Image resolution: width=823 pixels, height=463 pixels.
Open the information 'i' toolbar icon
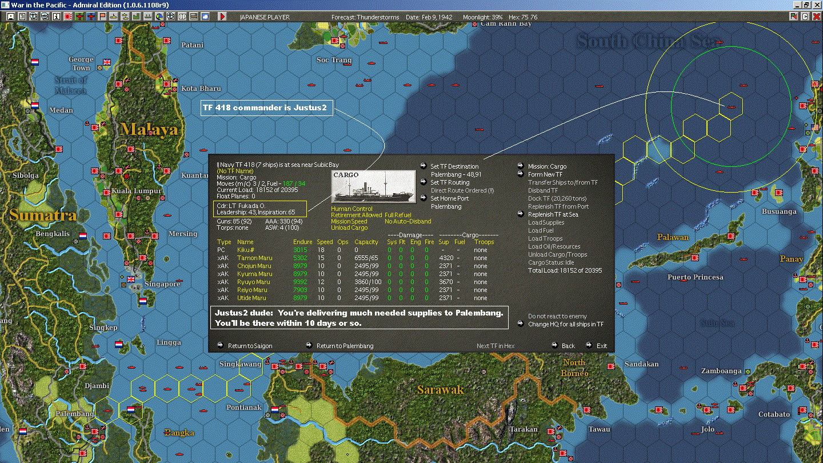[x=56, y=17]
